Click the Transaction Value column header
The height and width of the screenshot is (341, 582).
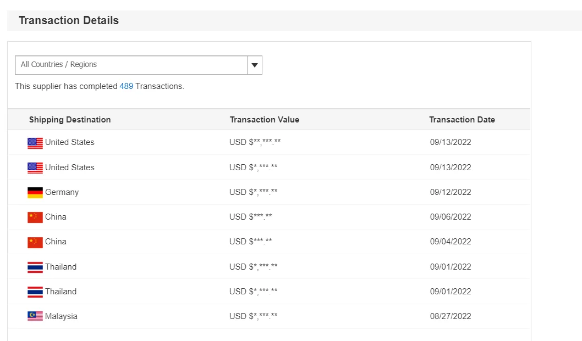tap(265, 120)
